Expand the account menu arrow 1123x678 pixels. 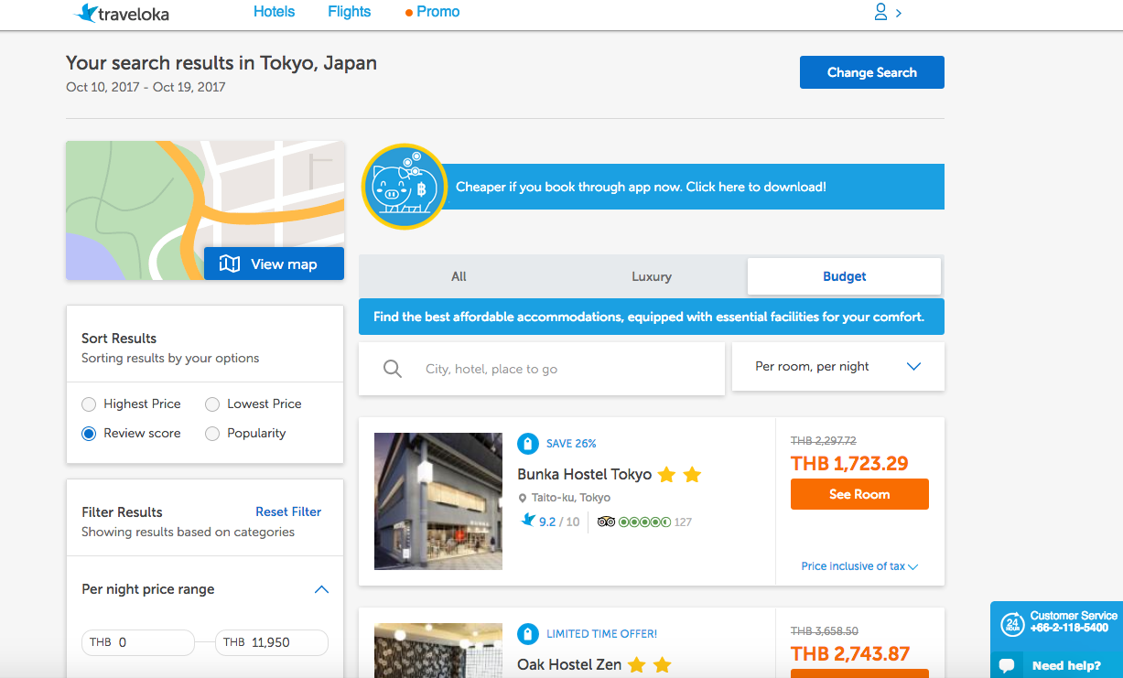pyautogui.click(x=899, y=13)
